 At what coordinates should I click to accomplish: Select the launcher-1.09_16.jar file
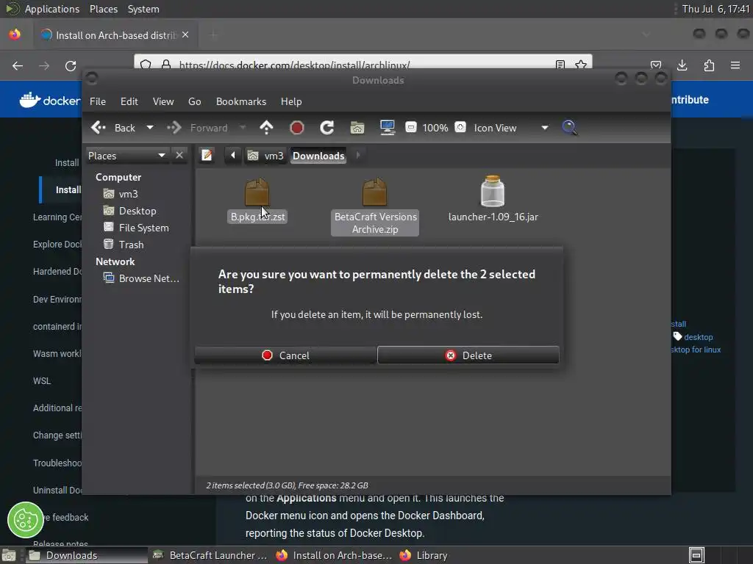coord(493,200)
